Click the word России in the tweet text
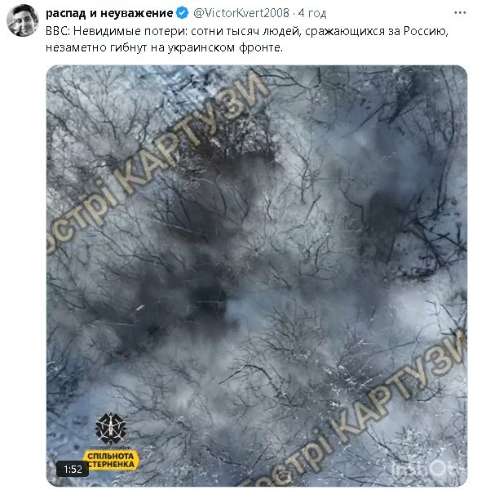Viewport: 477px width, 490px height. tap(426, 31)
